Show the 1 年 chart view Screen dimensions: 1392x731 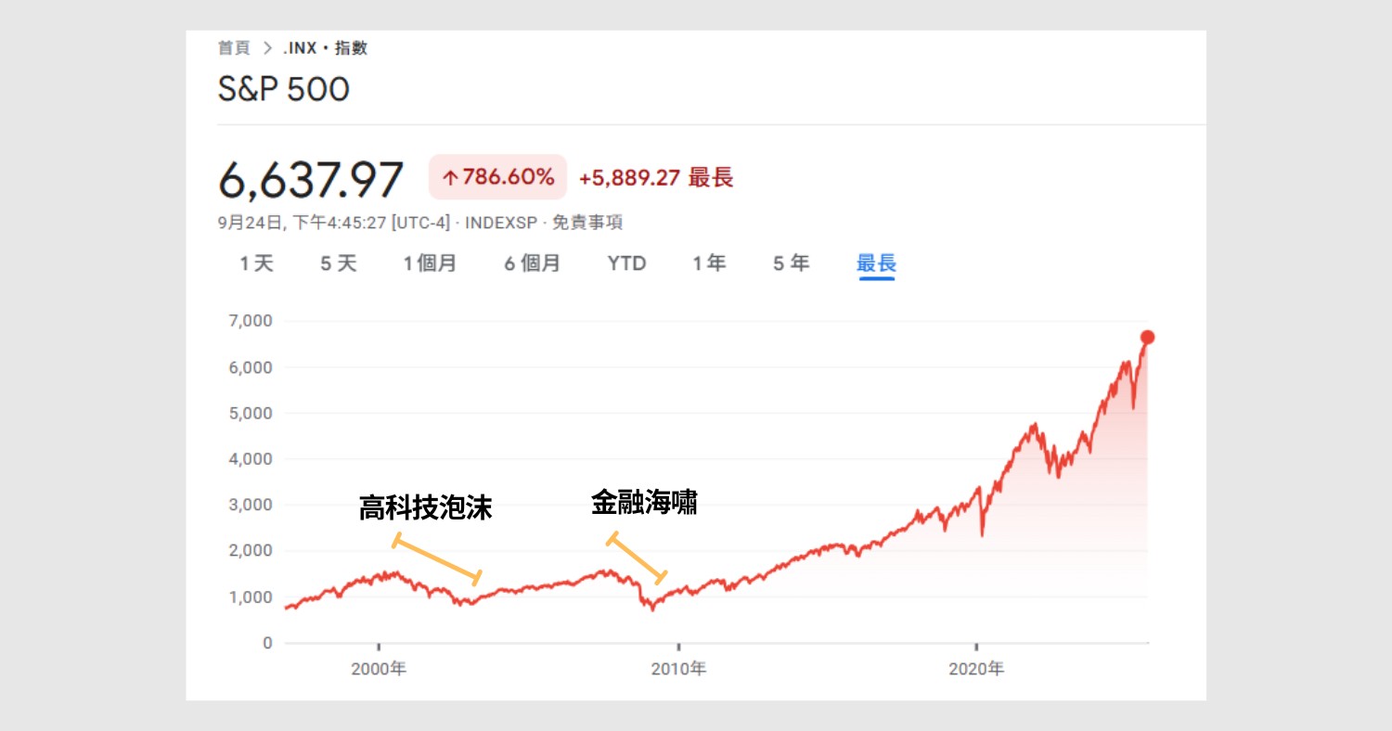click(x=709, y=263)
